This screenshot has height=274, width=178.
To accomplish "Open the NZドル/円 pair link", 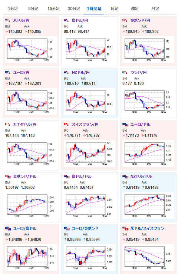I will point(80,72).
